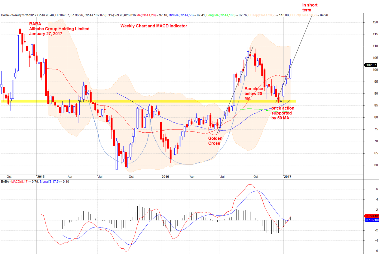
Task: Click price axis label 120
Action: (375, 22)
